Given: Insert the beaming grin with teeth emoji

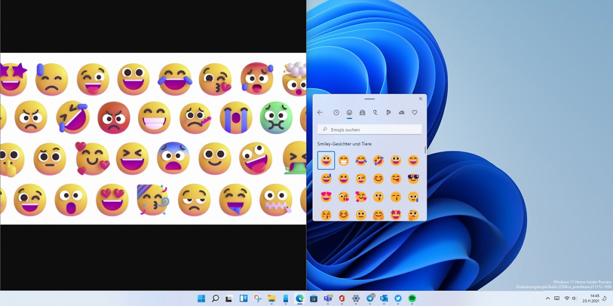Looking at the screenshot, I should [344, 161].
